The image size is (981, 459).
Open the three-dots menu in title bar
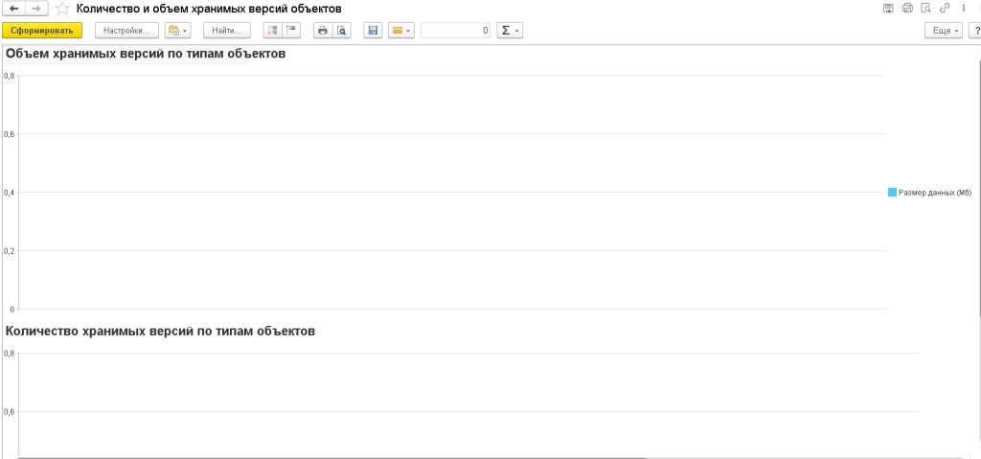click(x=964, y=8)
